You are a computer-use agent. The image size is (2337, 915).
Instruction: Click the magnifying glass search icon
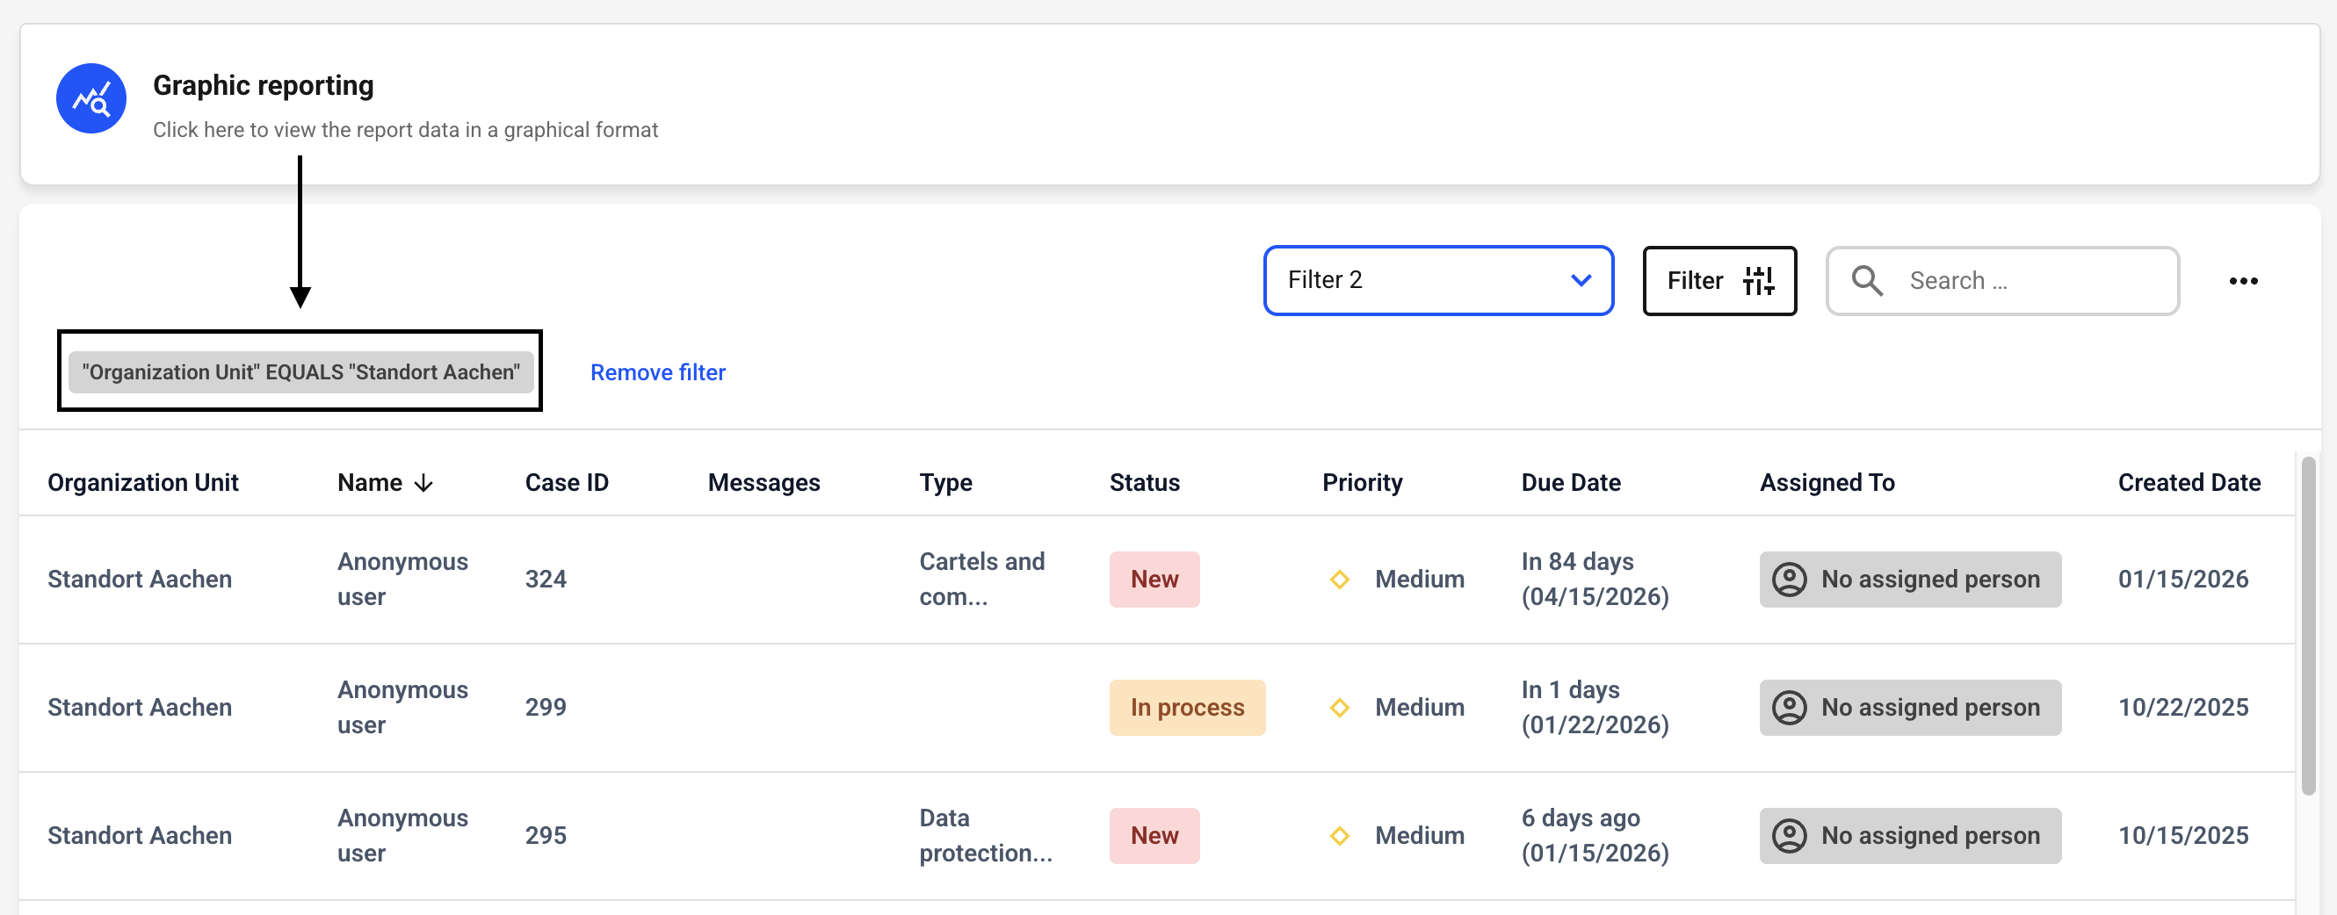(1866, 281)
